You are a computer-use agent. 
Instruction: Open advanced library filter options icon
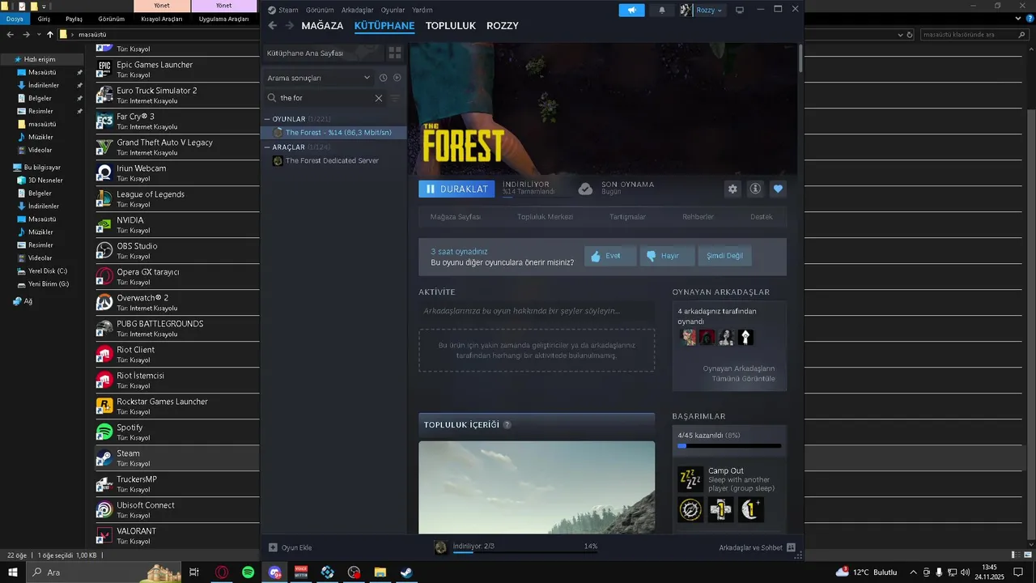pyautogui.click(x=395, y=98)
